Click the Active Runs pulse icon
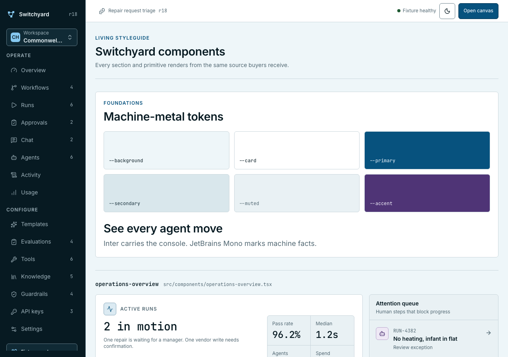This screenshot has height=357, width=508. pos(110,309)
